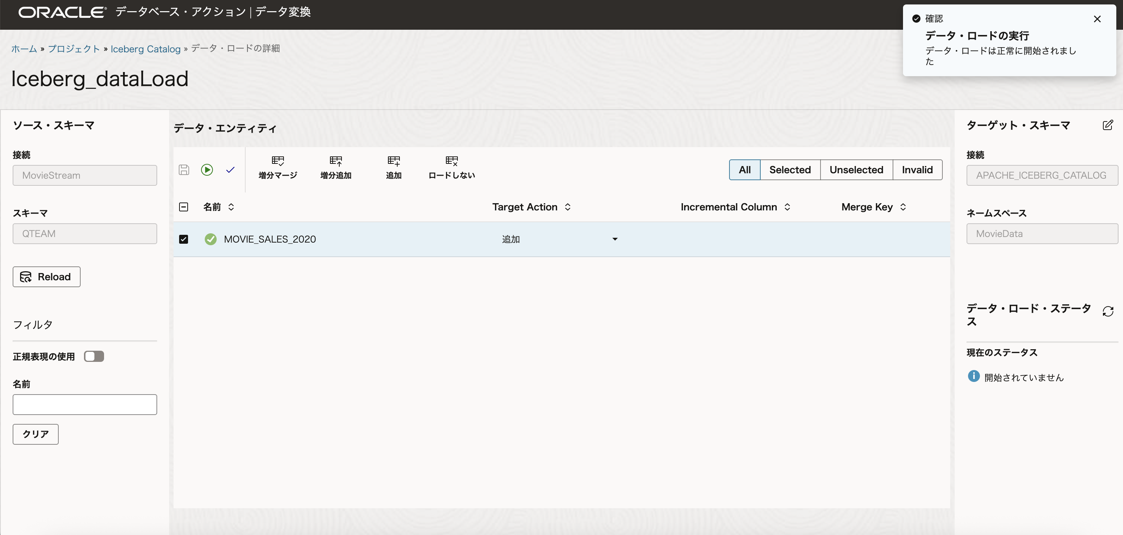Show only Invalid entities tab
Image resolution: width=1123 pixels, height=535 pixels.
click(x=917, y=170)
